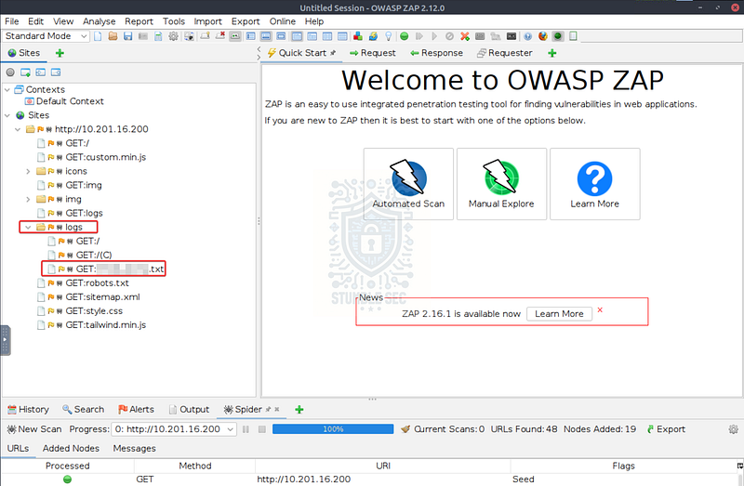Click the Open Session folder icon
Image resolution: width=744 pixels, height=486 pixels.
pos(113,36)
